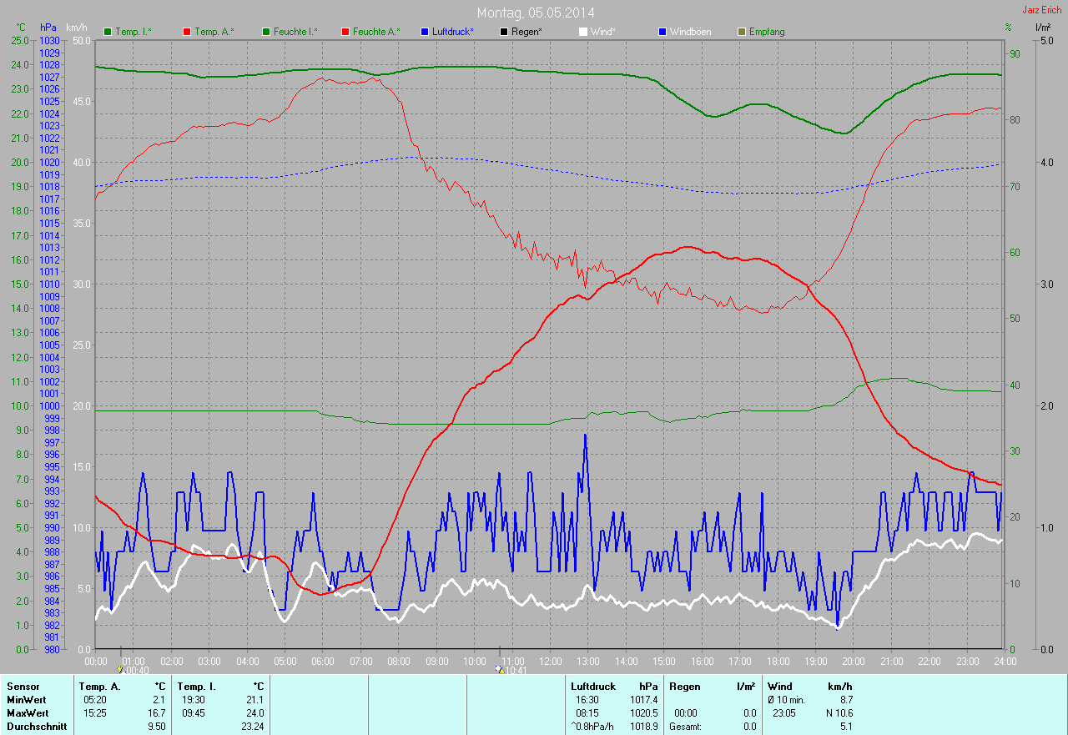Click the blue Windböen legend square
1068x735 pixels.
coord(663,32)
